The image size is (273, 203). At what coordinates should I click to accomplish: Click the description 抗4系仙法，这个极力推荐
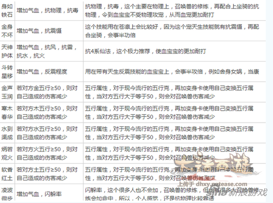(174, 51)
